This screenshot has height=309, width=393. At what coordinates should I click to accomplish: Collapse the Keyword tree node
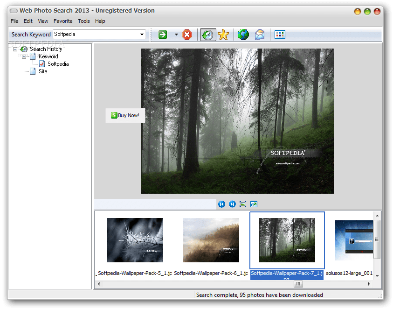(24, 56)
